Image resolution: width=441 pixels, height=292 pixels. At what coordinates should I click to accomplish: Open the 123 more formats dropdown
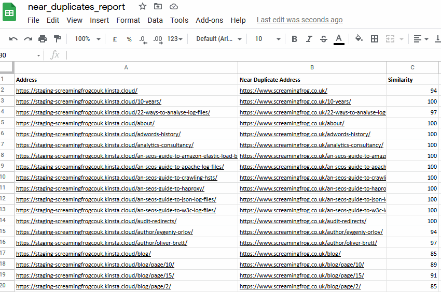[x=175, y=39]
